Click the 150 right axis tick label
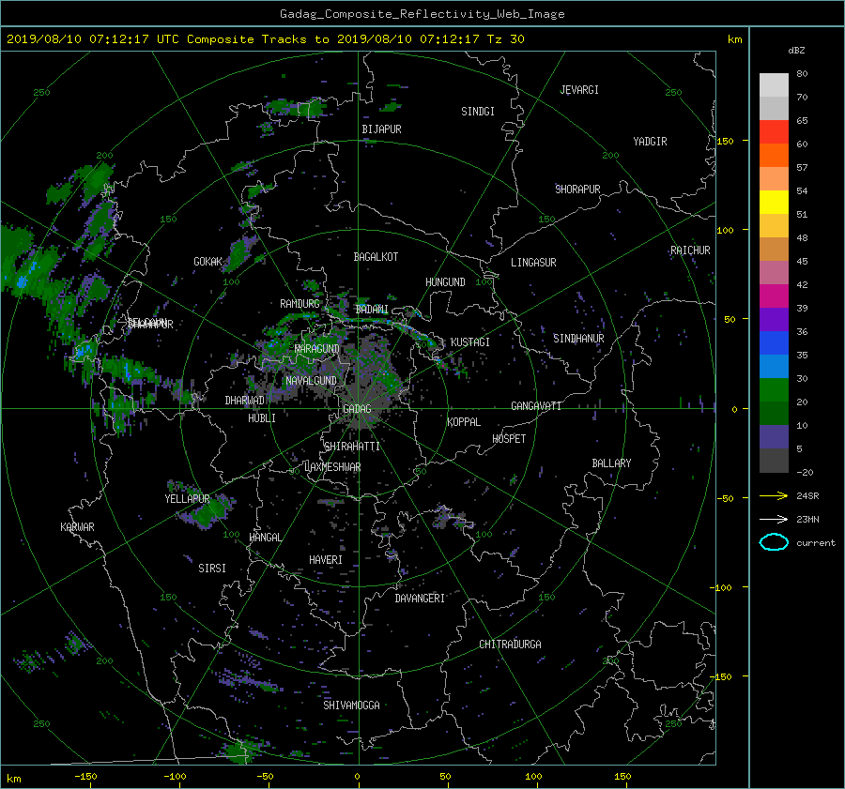 (x=726, y=141)
